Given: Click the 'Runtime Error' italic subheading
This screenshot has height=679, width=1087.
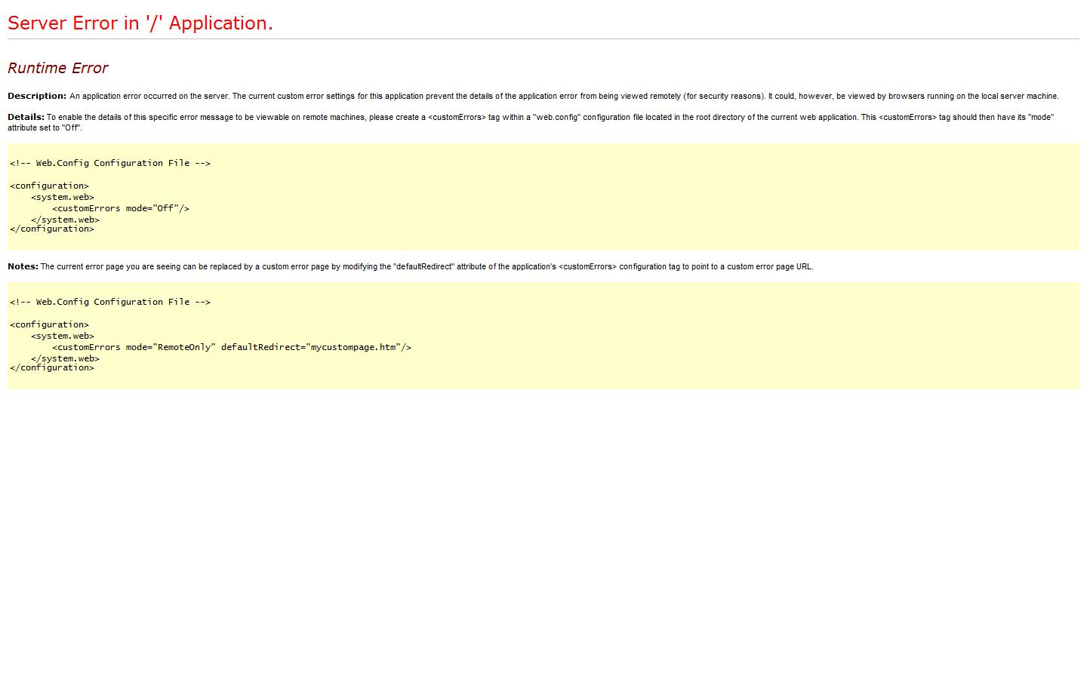Looking at the screenshot, I should [58, 68].
